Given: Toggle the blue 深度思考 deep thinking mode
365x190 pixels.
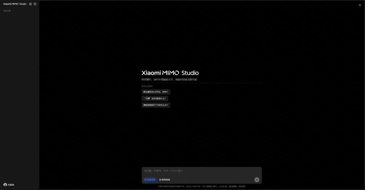Looking at the screenshot, I should [150, 180].
